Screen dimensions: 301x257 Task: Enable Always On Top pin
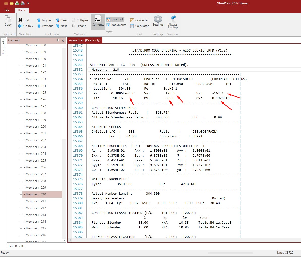(173, 22)
